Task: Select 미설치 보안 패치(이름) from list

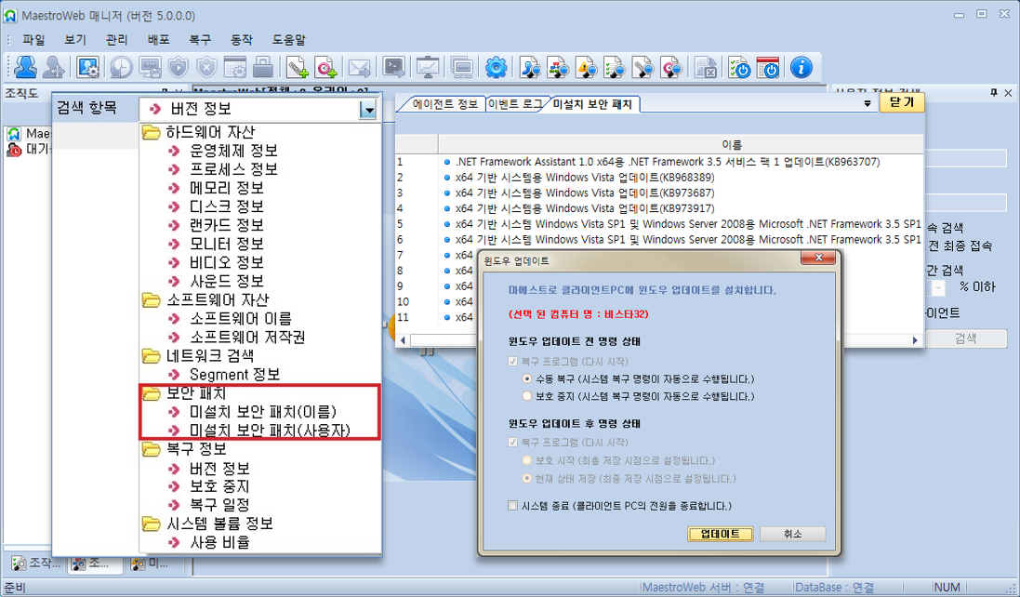Action: (262, 412)
